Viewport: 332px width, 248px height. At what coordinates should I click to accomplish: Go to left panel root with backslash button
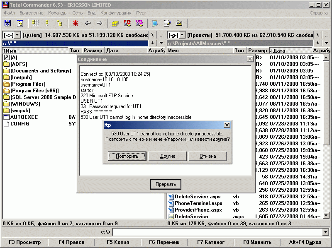152,35
